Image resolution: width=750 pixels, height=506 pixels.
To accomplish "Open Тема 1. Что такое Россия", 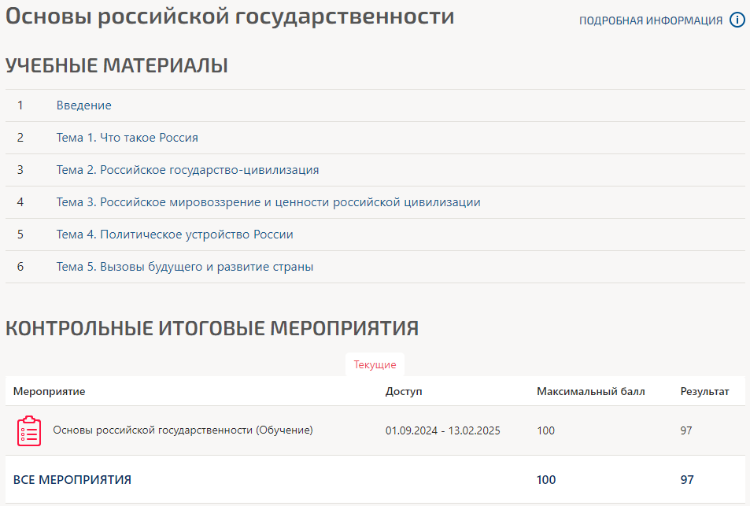I will pyautogui.click(x=127, y=138).
